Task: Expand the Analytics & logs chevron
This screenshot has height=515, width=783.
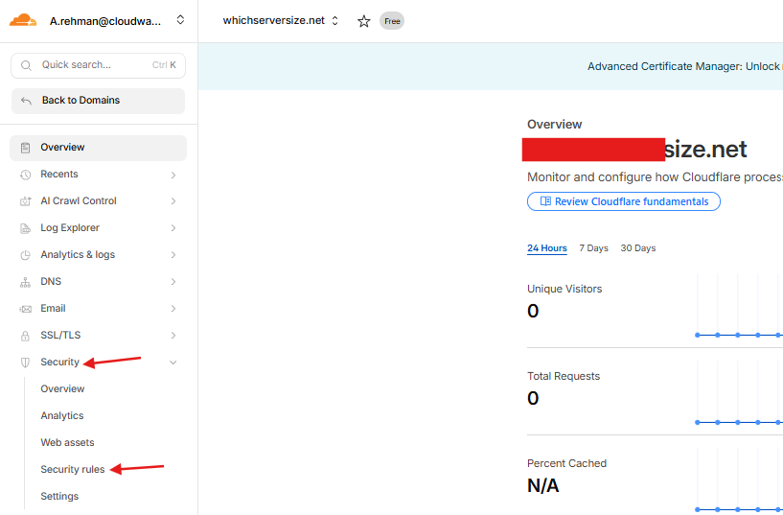Action: pyautogui.click(x=173, y=255)
